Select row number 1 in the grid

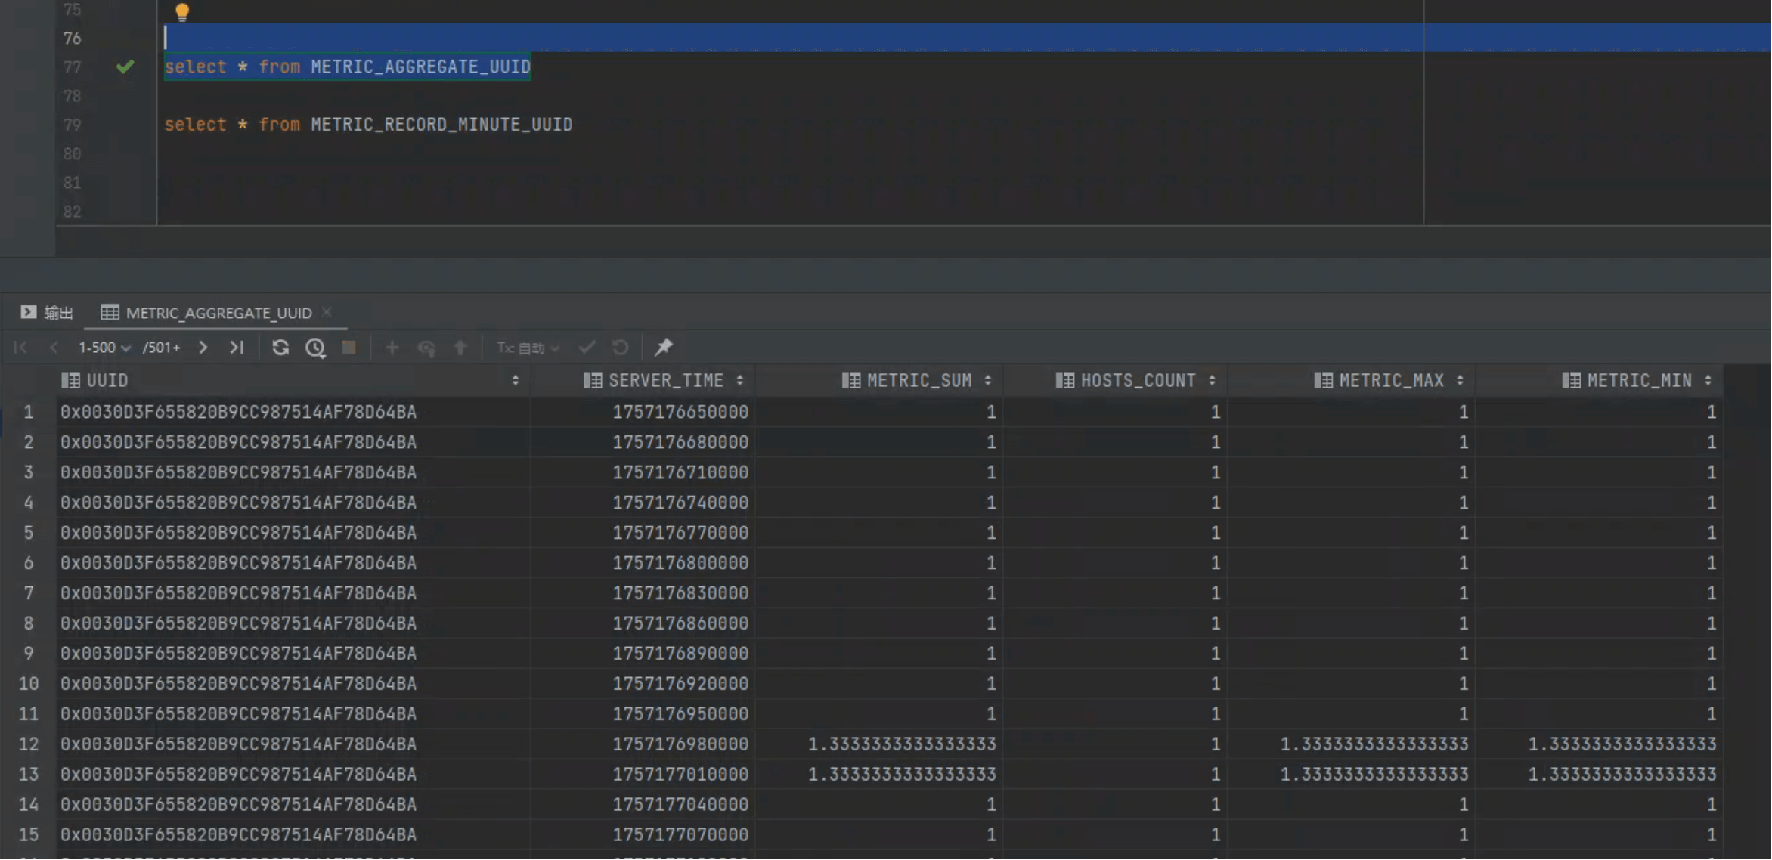[28, 412]
